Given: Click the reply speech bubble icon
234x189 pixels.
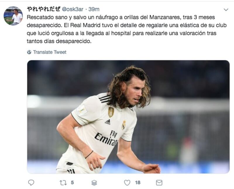Looking at the screenshot, I should [x=31, y=183].
